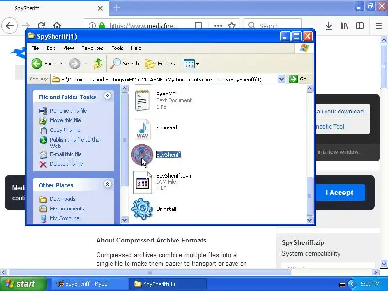Image resolution: width=388 pixels, height=291 pixels.
Task: Collapse the Other Places panel
Action: pos(107,184)
